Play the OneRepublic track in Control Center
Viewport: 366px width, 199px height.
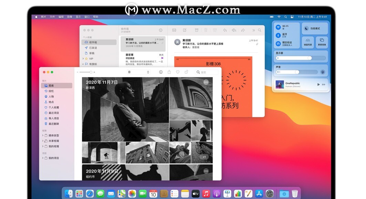(318, 84)
